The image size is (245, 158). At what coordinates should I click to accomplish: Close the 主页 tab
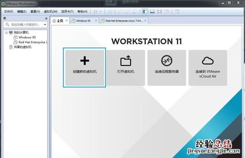67,20
